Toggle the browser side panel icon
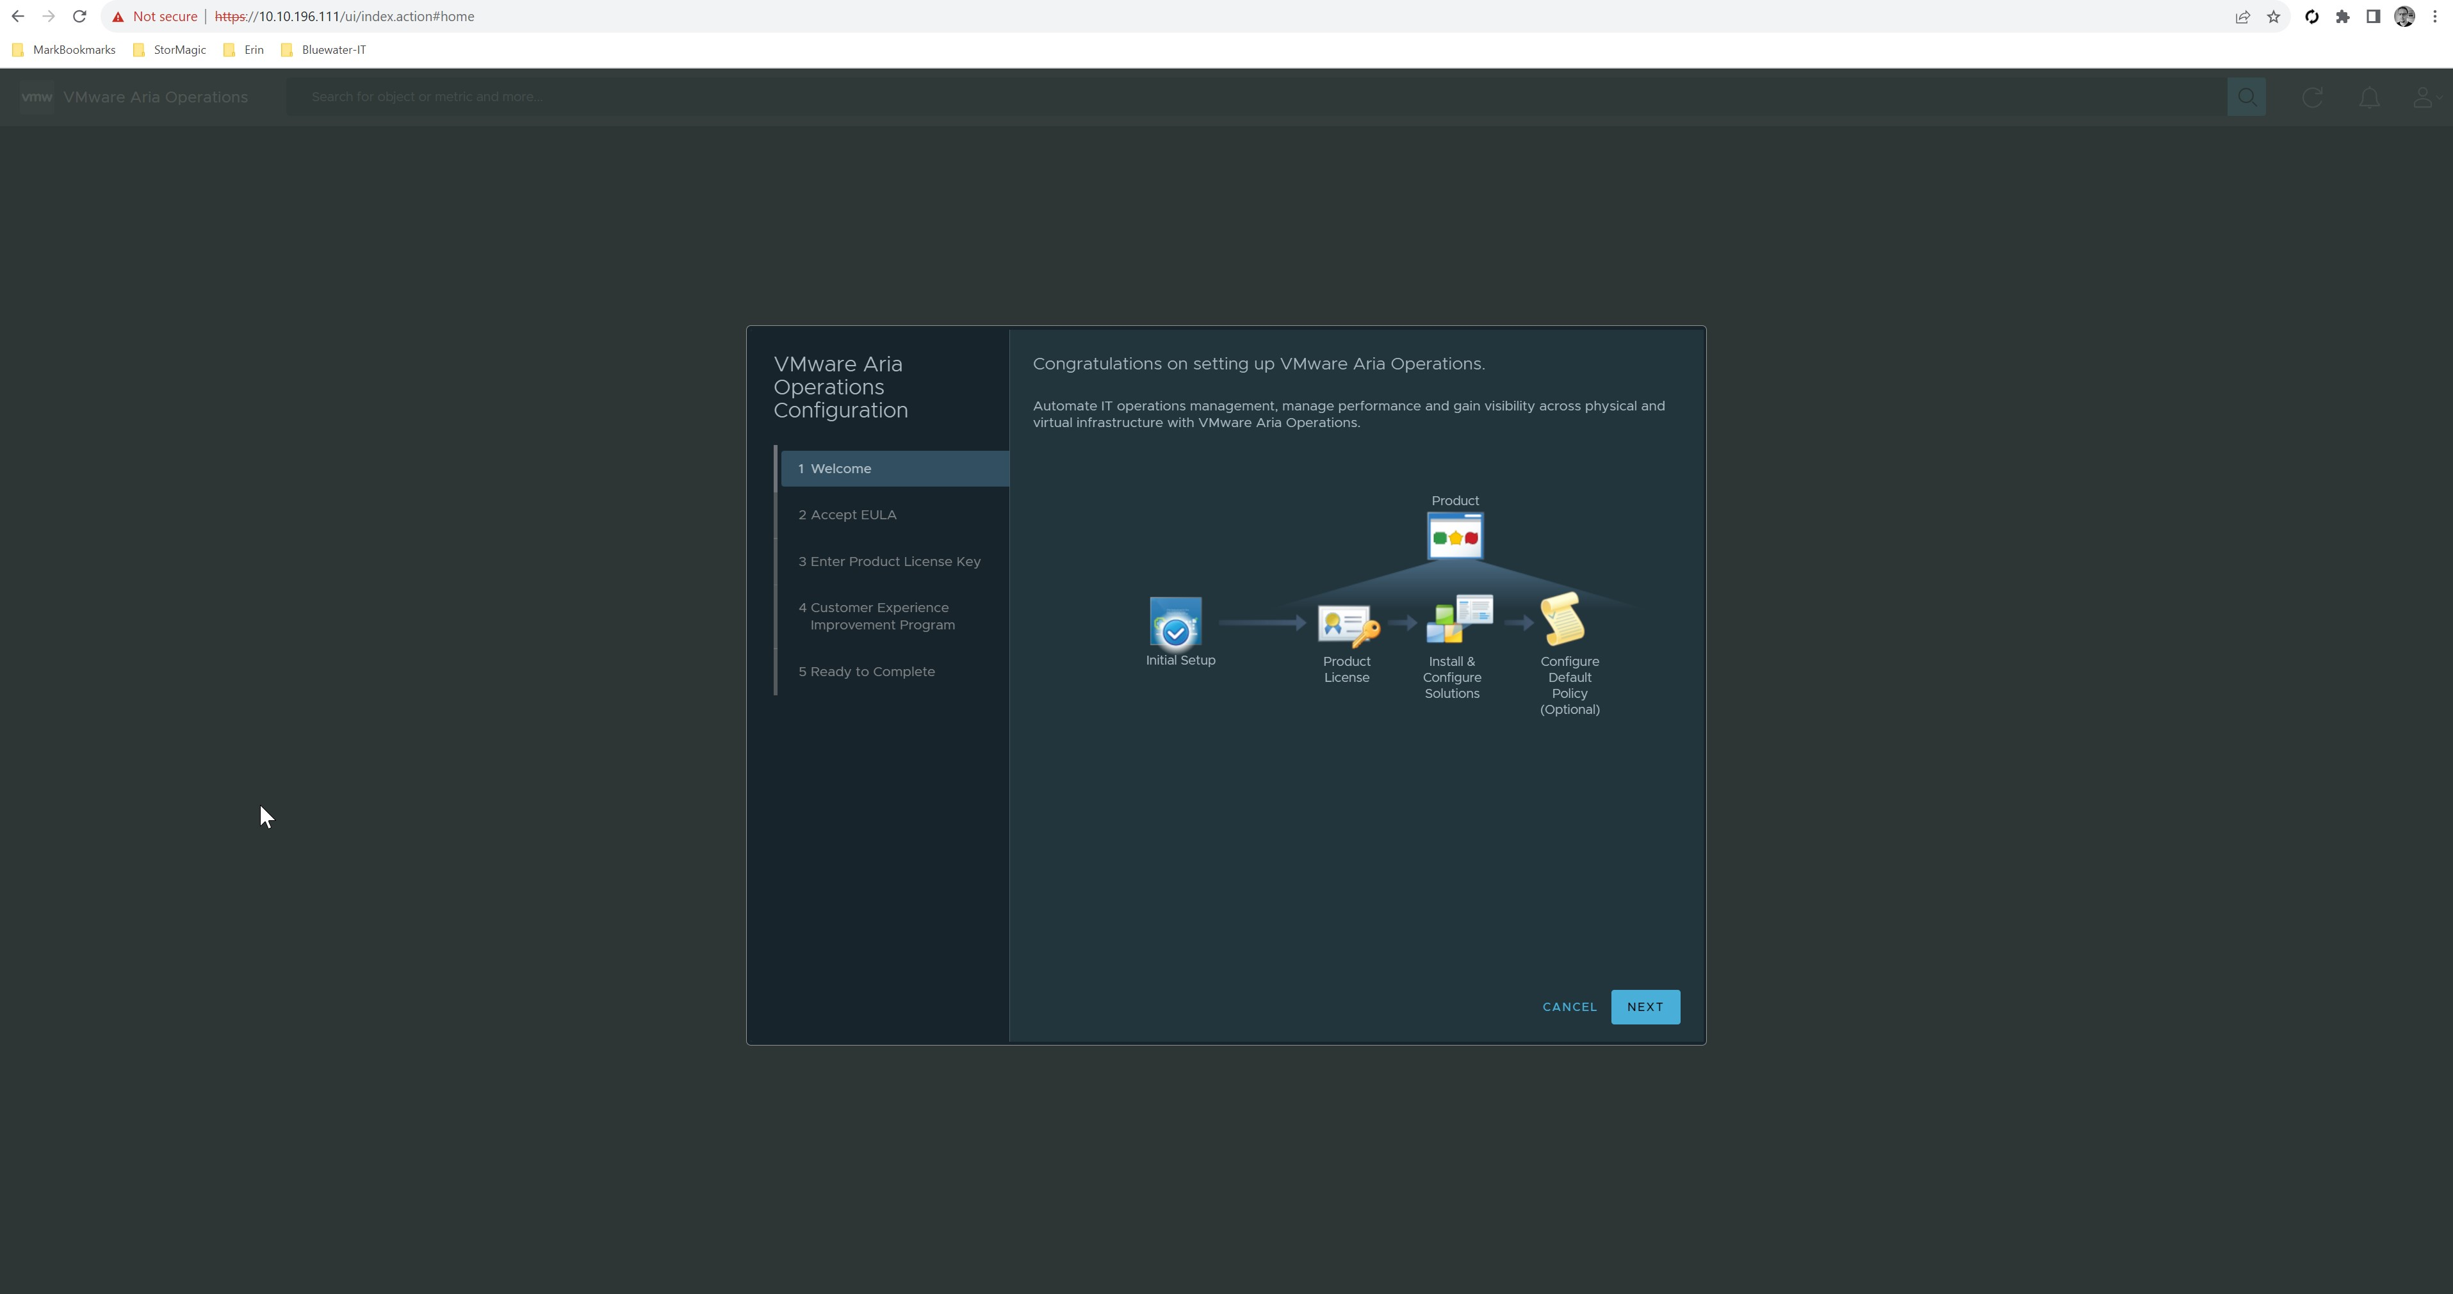Image resolution: width=2453 pixels, height=1294 pixels. [x=2373, y=16]
